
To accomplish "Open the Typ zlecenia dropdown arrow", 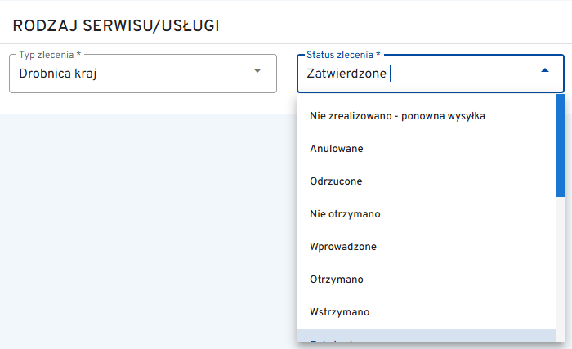I will coord(257,71).
